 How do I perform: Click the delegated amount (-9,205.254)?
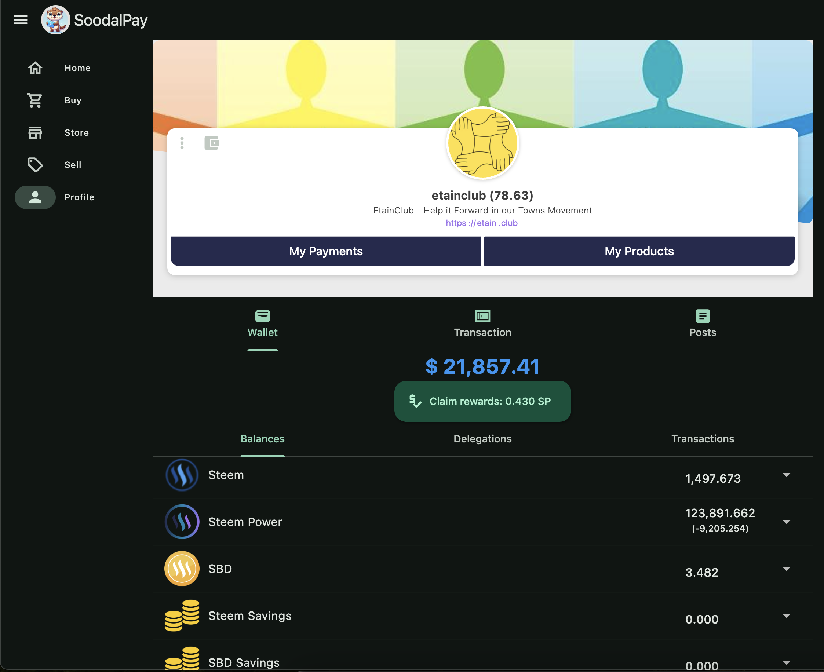coord(720,528)
